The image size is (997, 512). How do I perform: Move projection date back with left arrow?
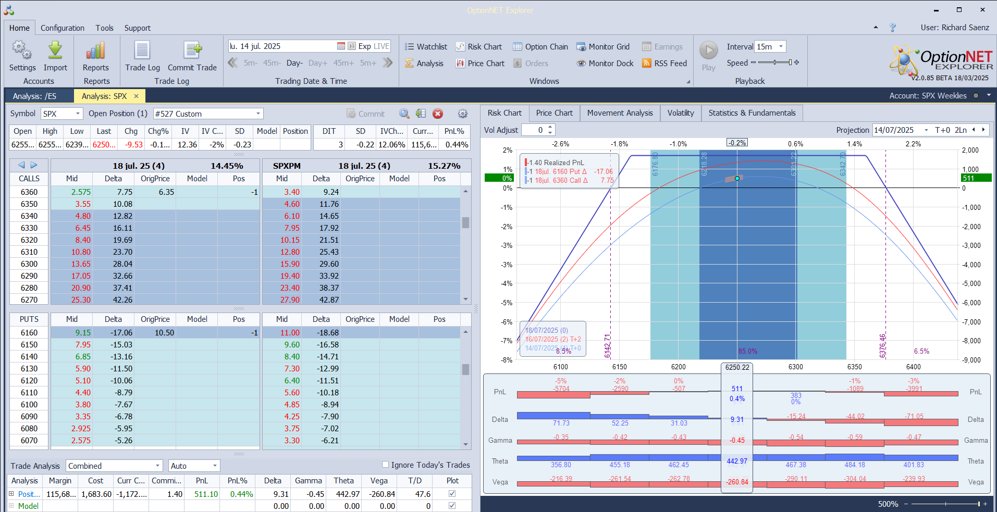coord(974,130)
